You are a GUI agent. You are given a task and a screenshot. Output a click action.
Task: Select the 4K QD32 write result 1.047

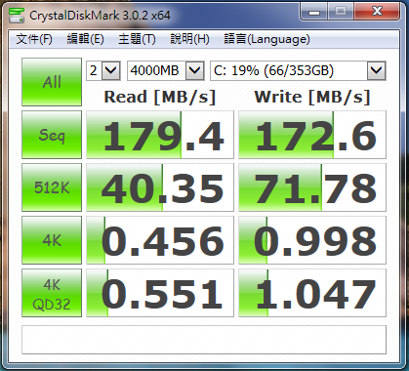(x=312, y=293)
